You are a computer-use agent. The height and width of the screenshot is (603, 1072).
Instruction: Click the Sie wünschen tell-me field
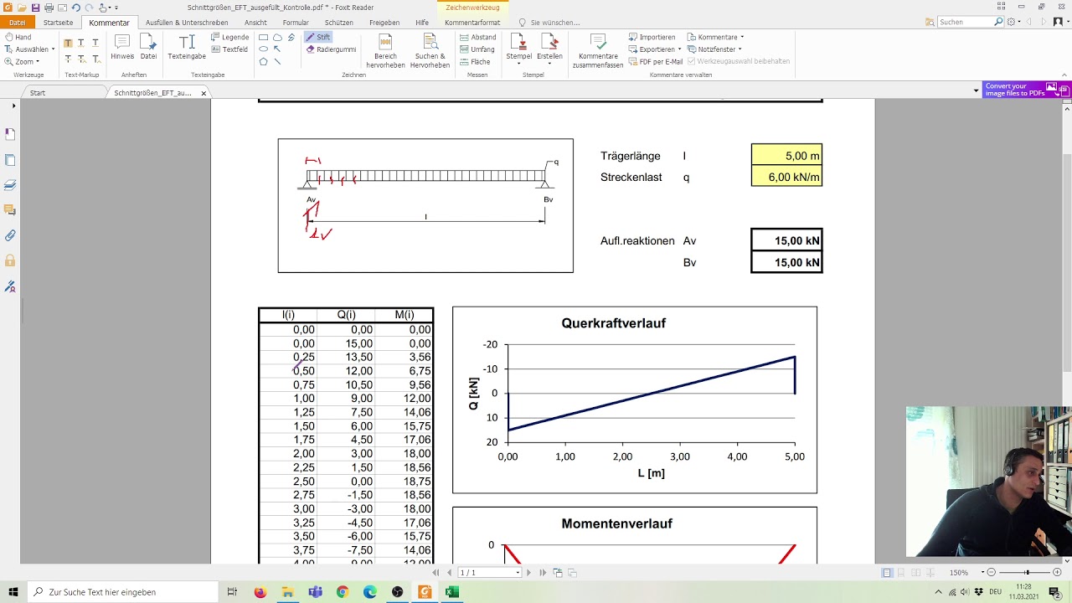[549, 23]
